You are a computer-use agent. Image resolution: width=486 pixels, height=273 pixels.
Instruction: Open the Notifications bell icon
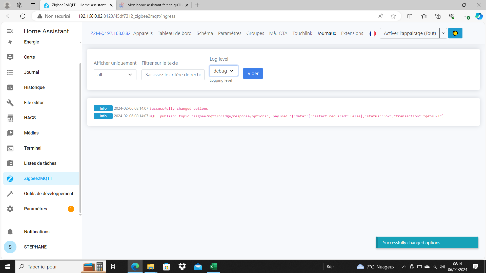click(10, 232)
